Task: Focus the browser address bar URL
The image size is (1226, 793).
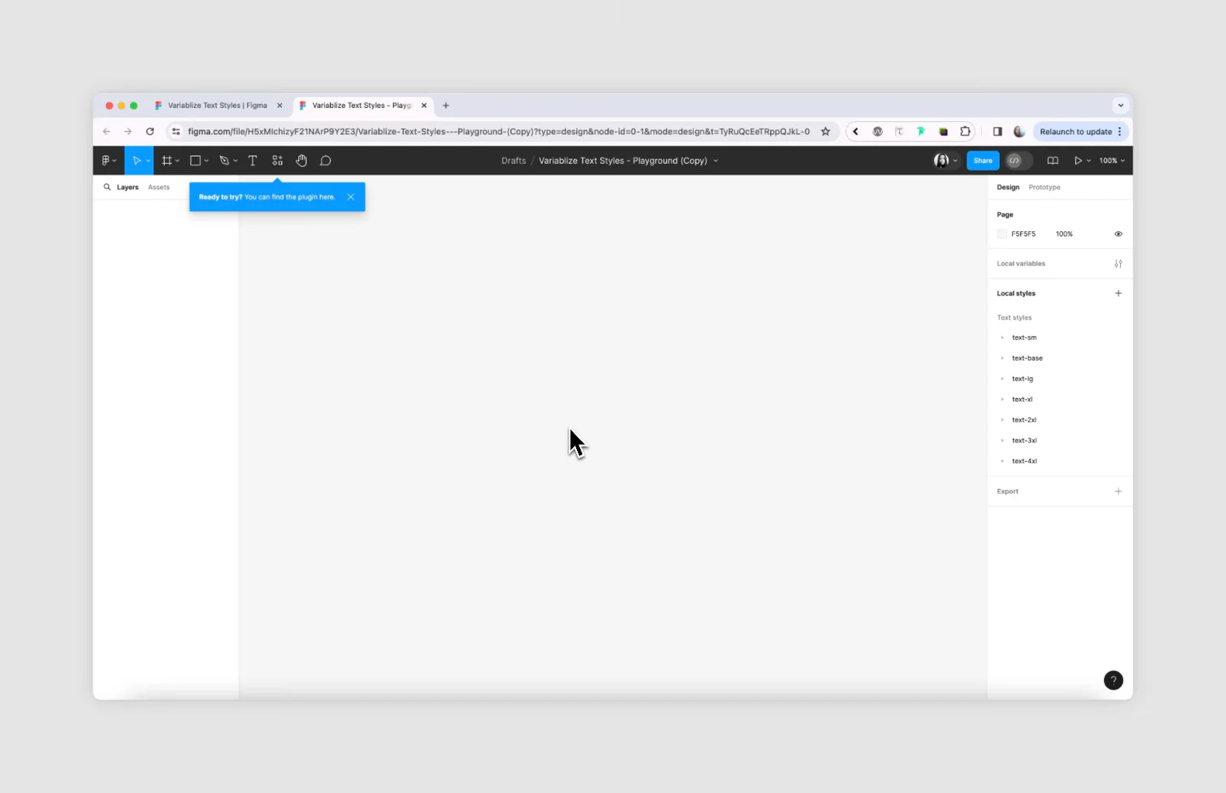Action: (x=499, y=132)
